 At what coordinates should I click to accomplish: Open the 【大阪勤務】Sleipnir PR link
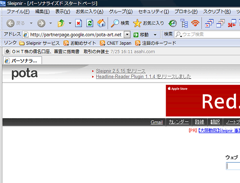point(219,131)
